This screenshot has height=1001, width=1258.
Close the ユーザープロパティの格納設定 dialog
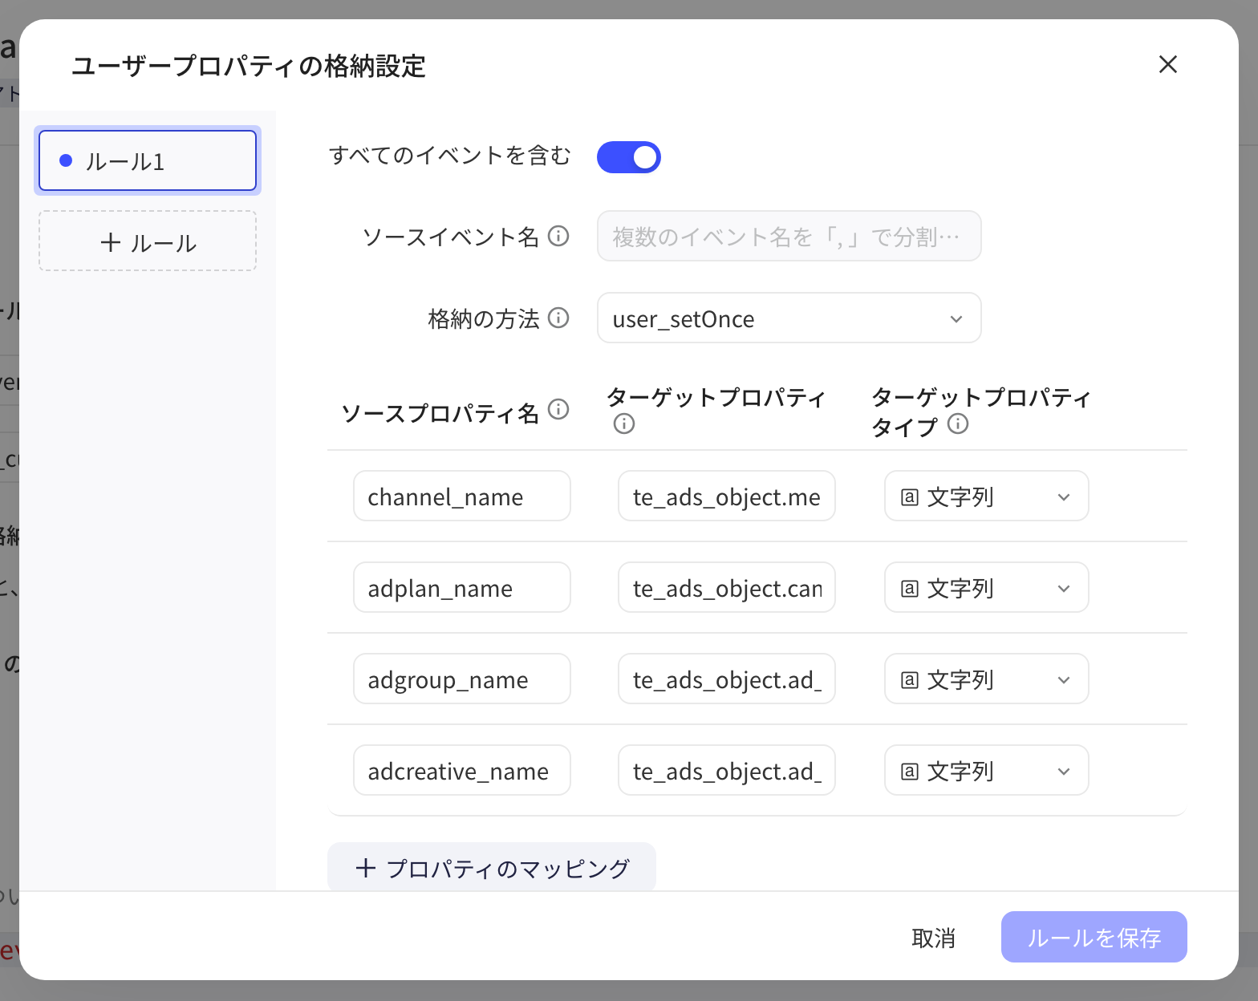[x=1168, y=64]
